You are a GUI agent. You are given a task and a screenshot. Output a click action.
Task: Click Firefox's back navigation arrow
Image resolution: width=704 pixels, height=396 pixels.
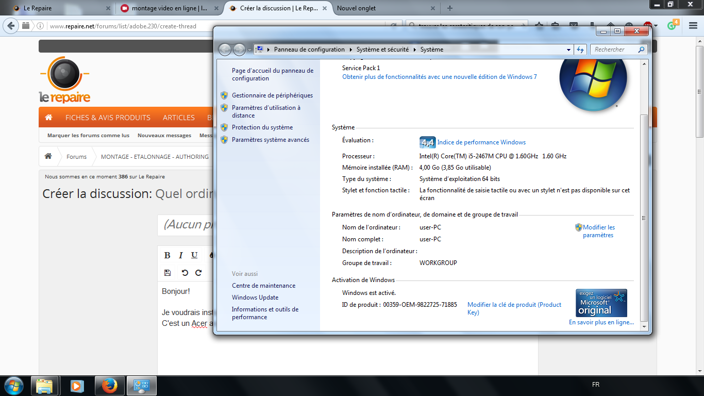[11, 26]
